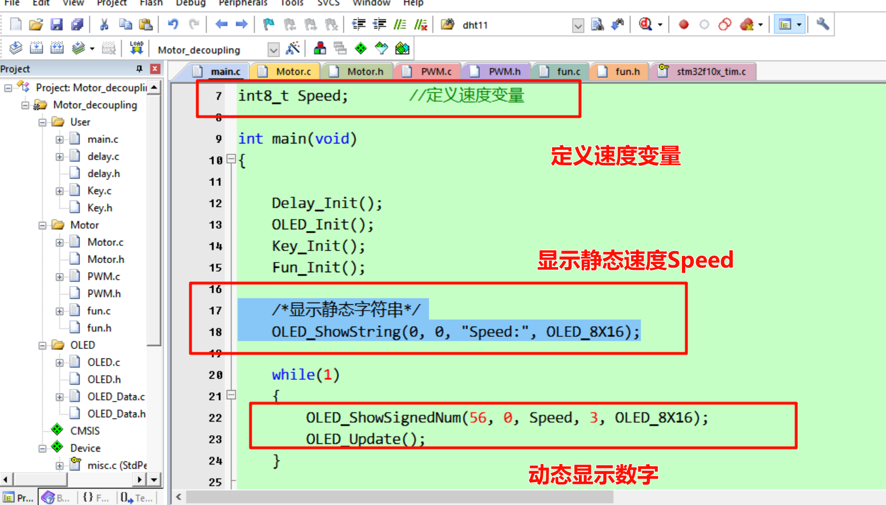Open the Pack Installer icon
The width and height of the screenshot is (886, 505).
click(403, 49)
